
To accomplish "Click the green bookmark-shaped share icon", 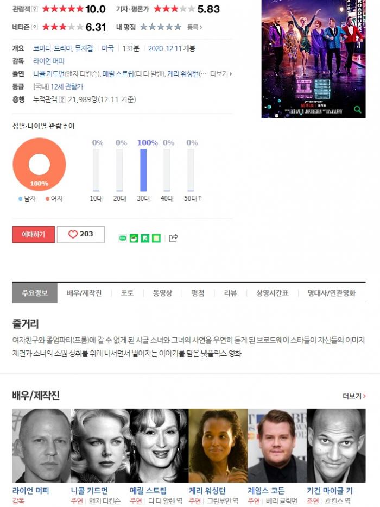I will (x=145, y=239).
